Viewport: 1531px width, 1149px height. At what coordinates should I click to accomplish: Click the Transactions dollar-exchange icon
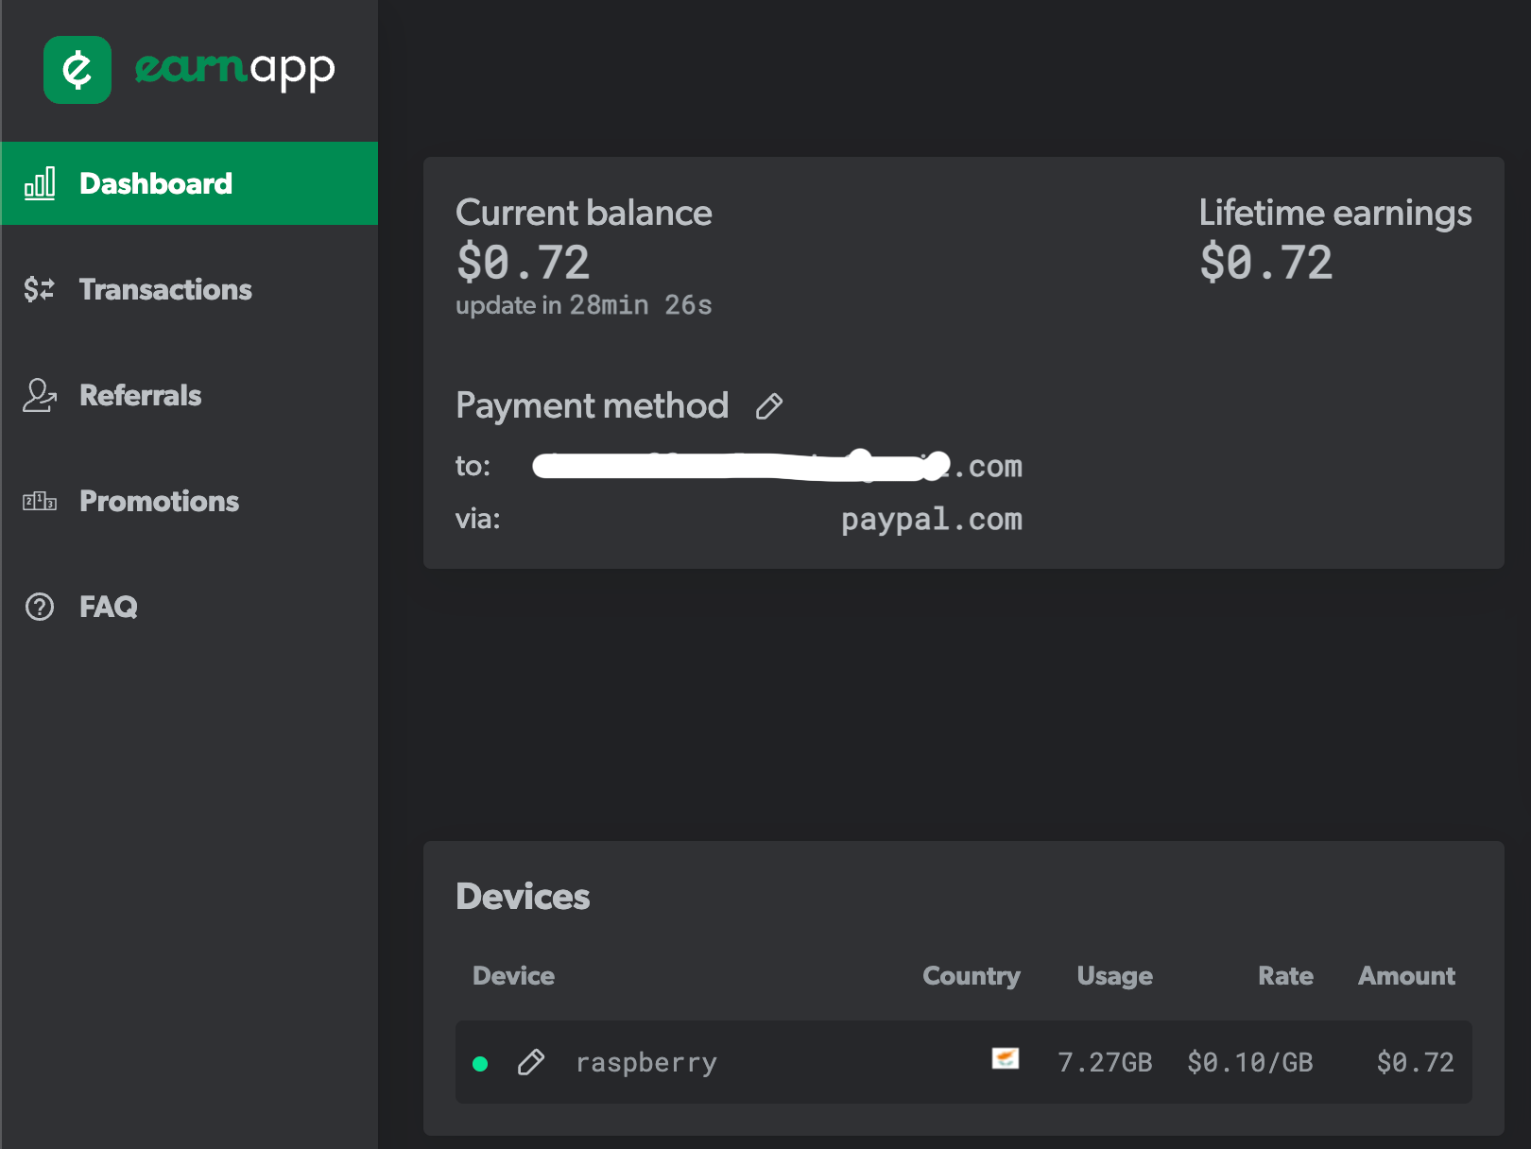pos(38,289)
